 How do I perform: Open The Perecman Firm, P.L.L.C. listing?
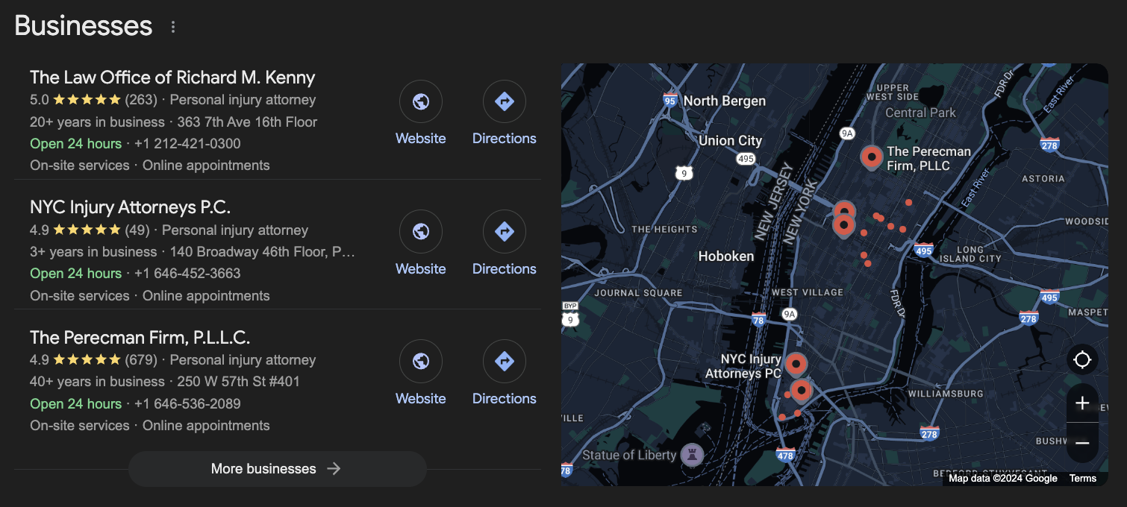coord(140,337)
